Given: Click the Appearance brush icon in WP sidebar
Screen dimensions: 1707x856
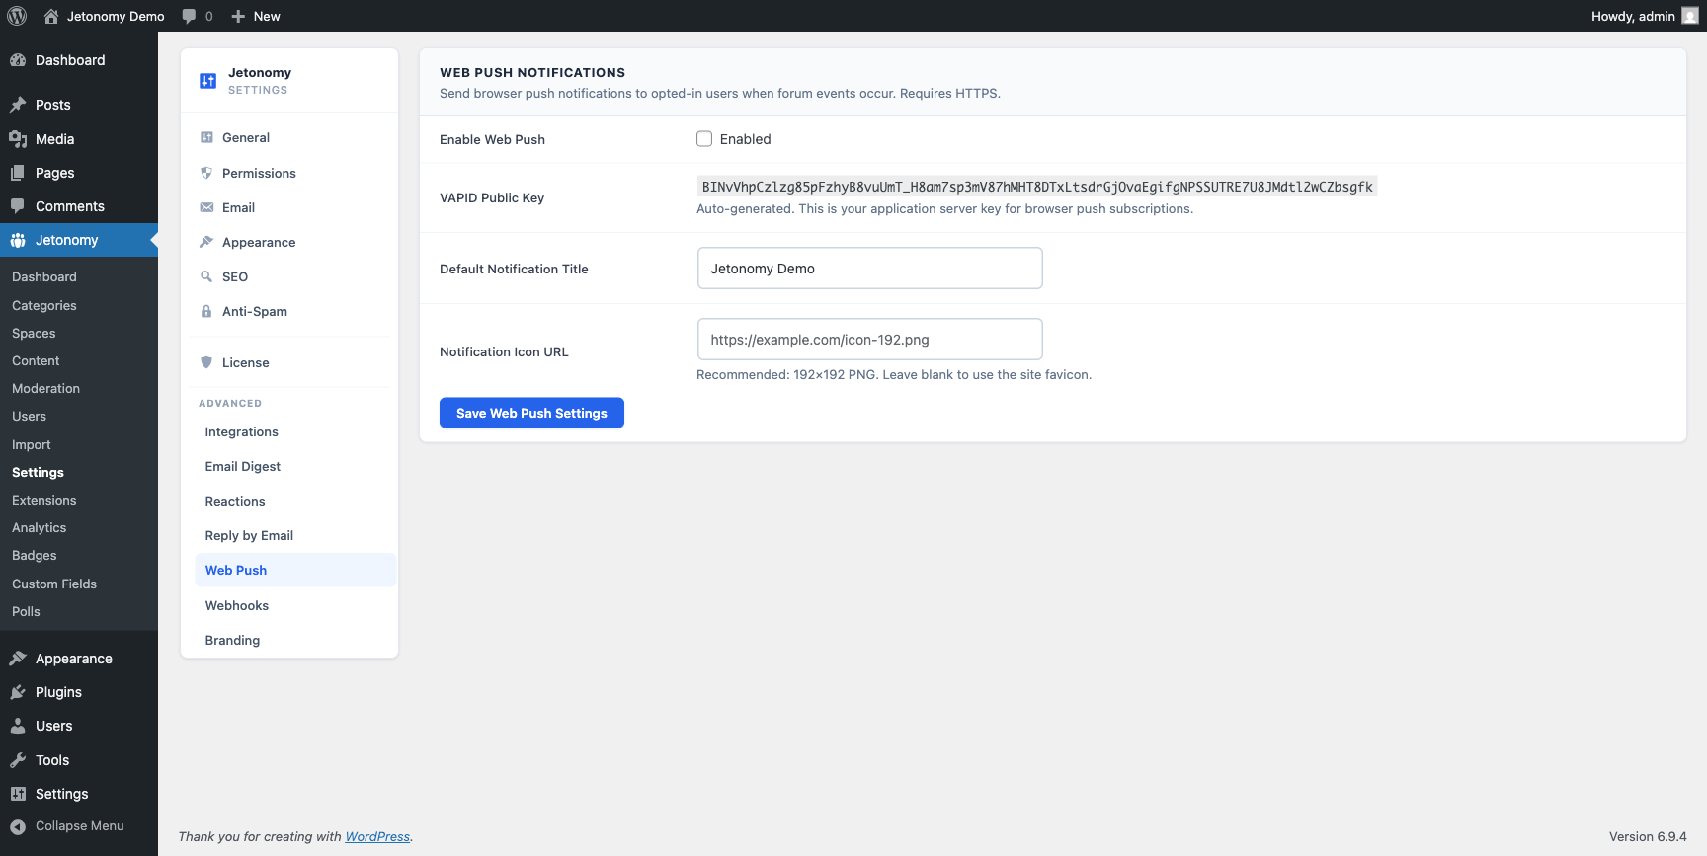Looking at the screenshot, I should coord(18,659).
